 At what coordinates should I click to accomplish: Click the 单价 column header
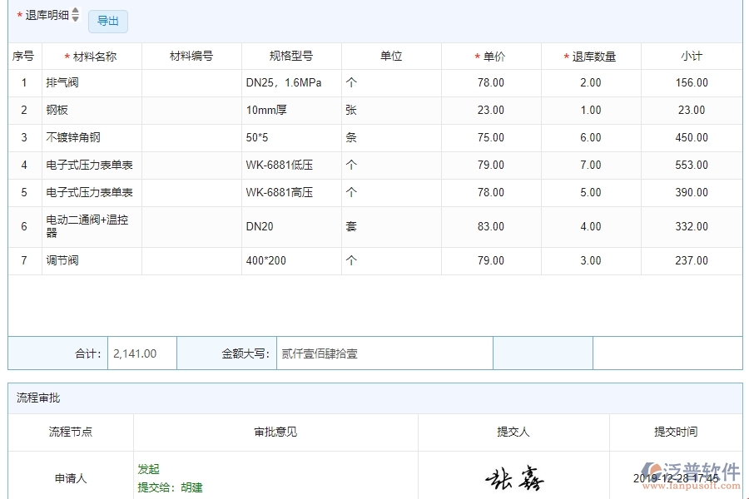(491, 56)
